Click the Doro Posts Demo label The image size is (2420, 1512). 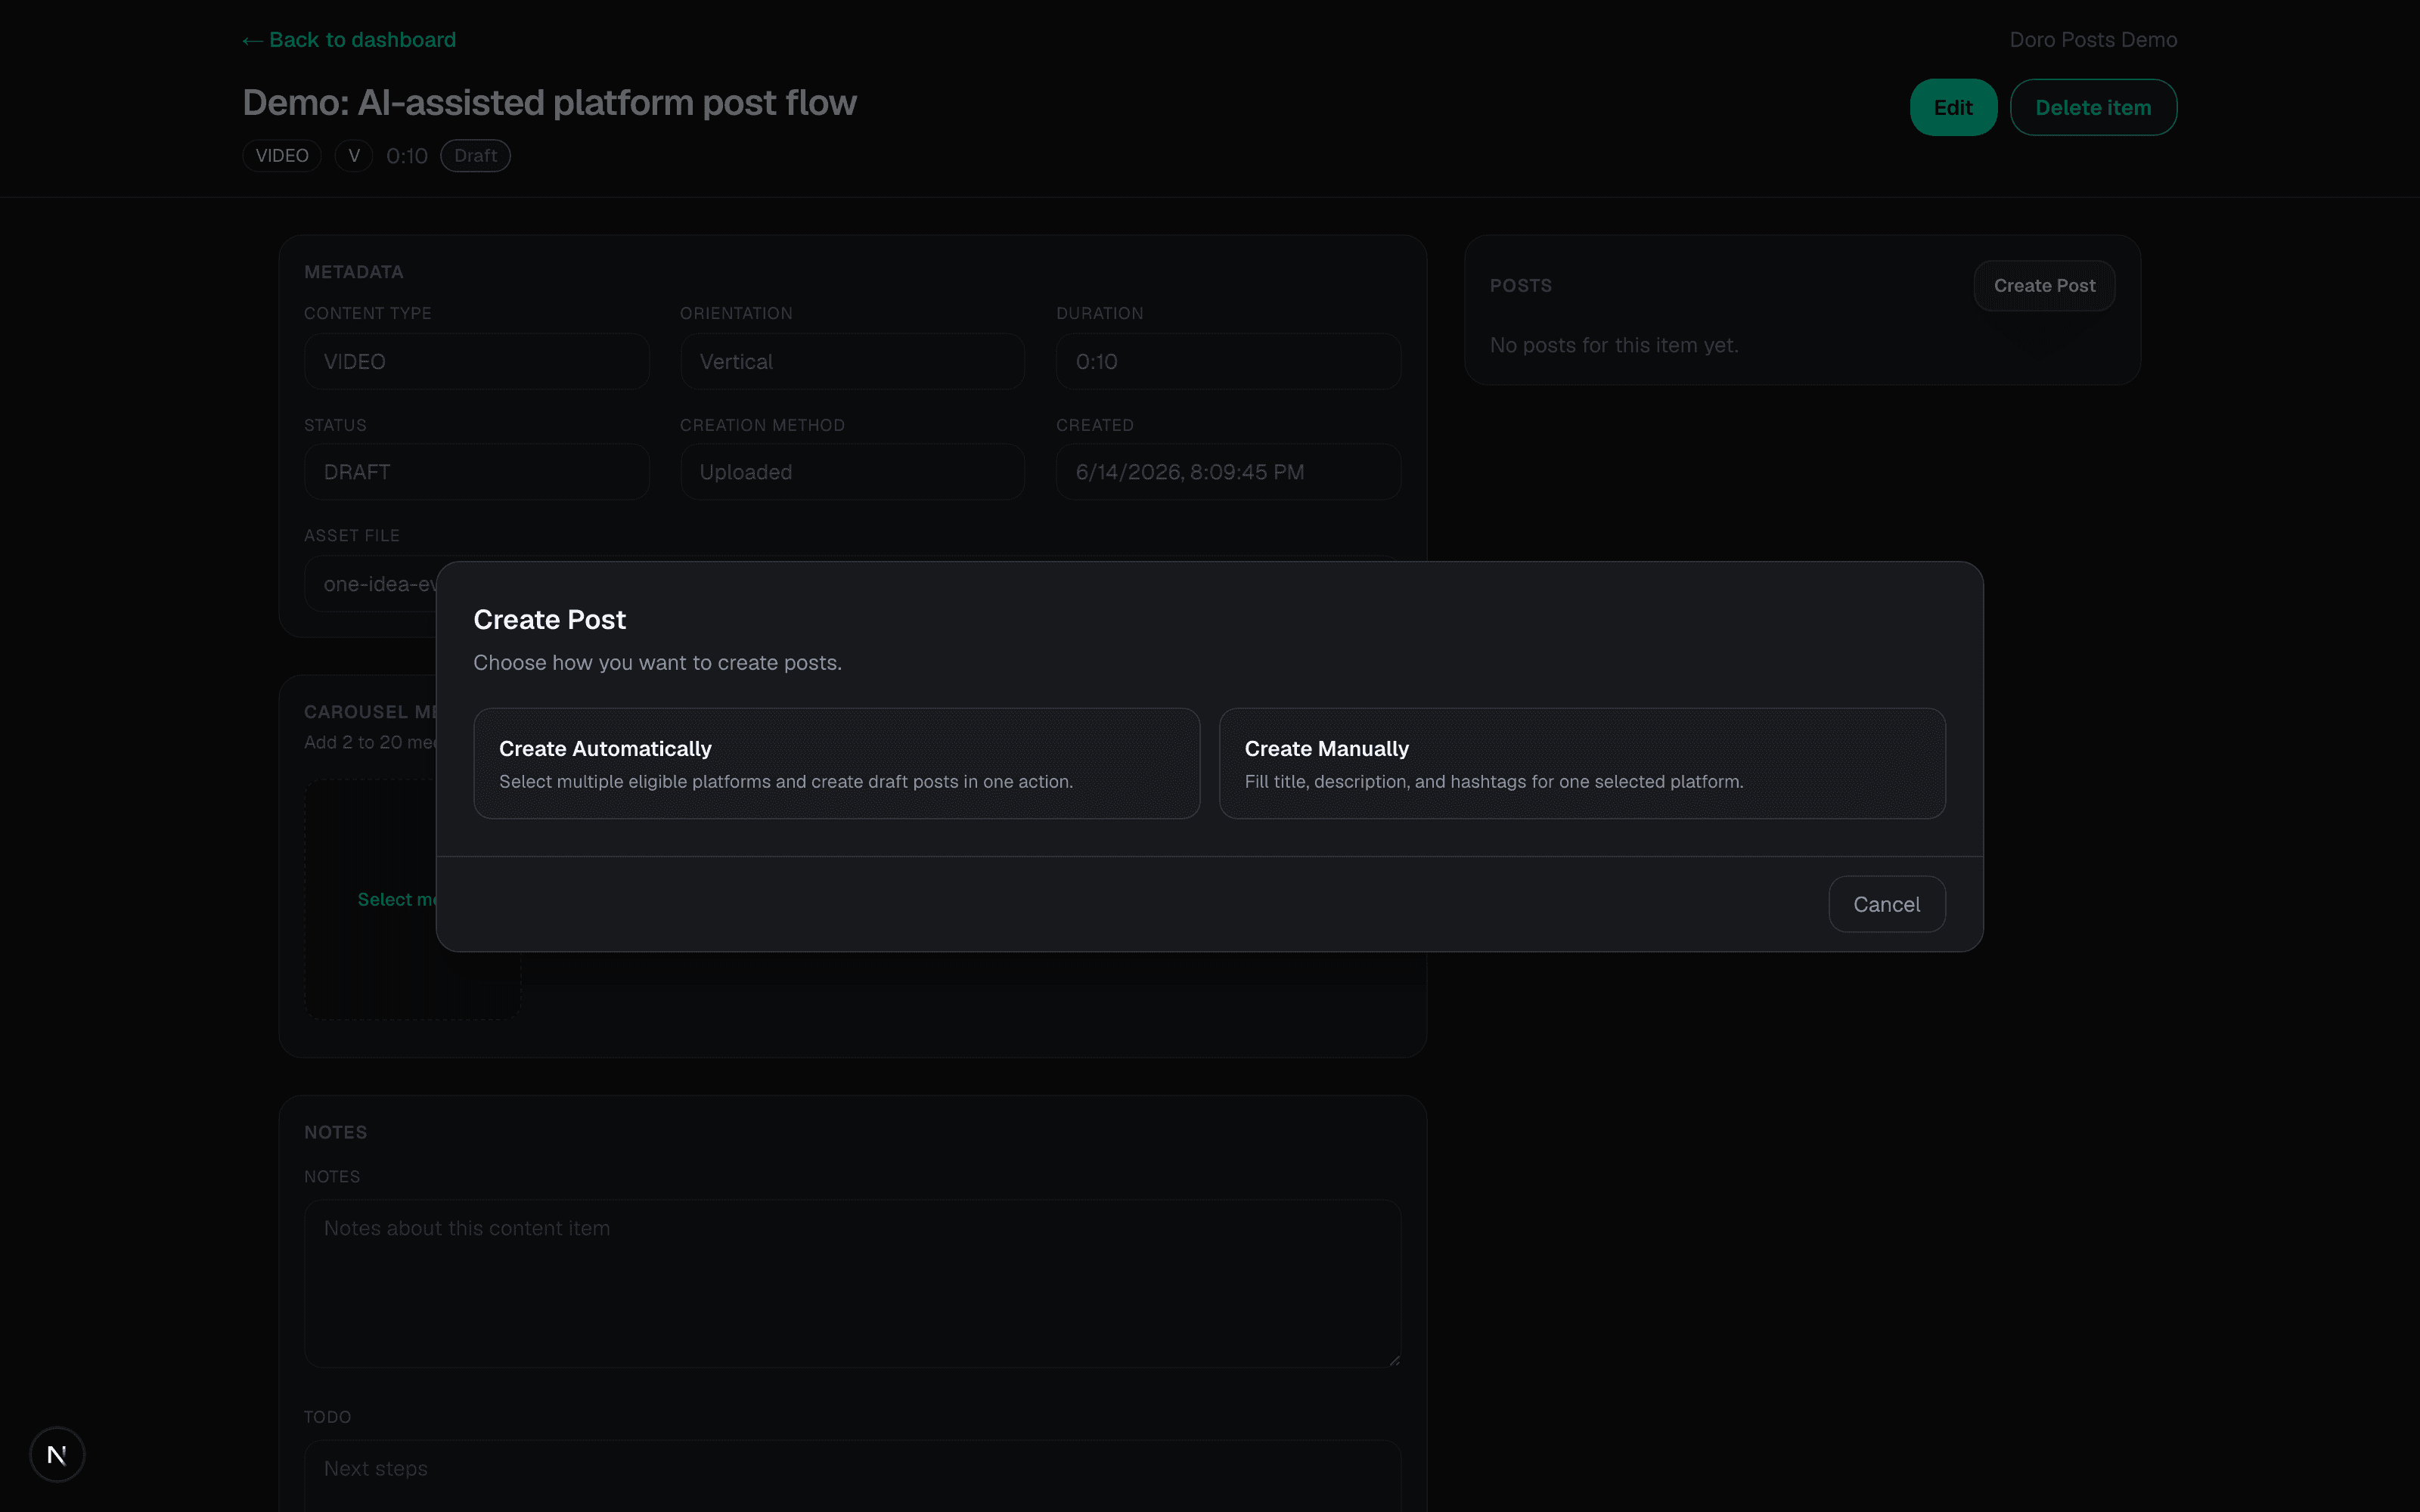tap(2093, 40)
